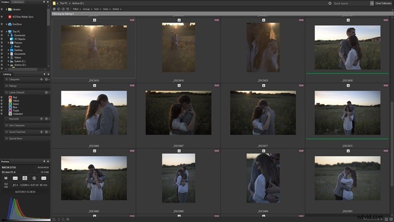Click the rotate right icon in bottom toolbar
394x222 pixels.
tap(63, 219)
